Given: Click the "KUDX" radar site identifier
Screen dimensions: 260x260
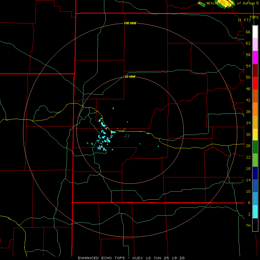Looking at the screenshot, I should click(x=138, y=258).
